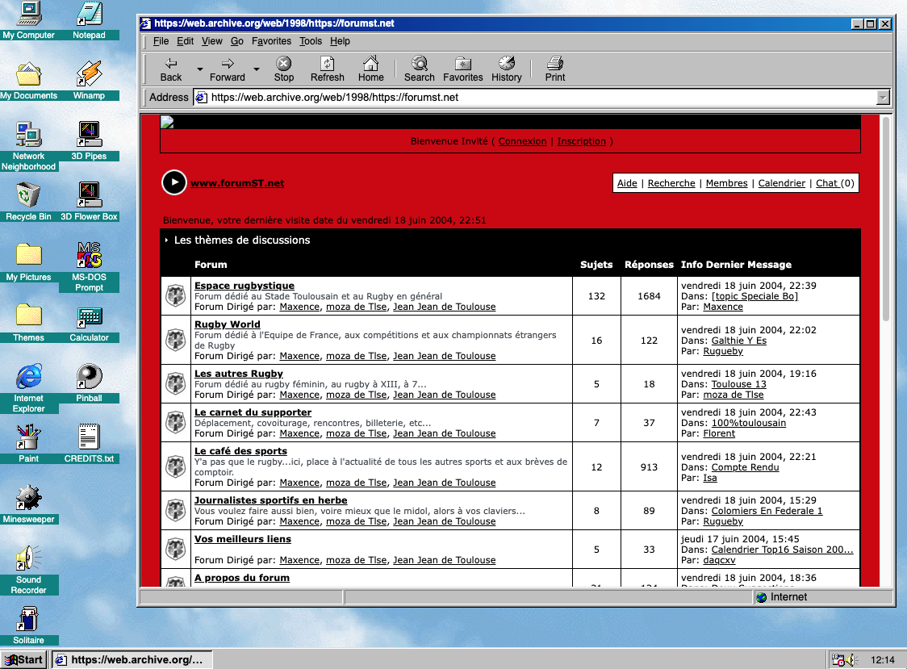This screenshot has width=907, height=669.
Task: Click the address bar URL field
Action: 535,97
